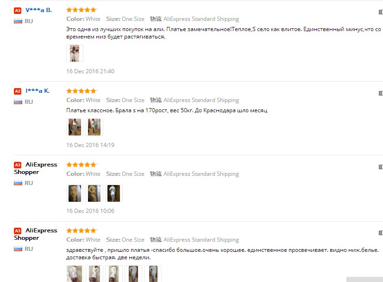The width and height of the screenshot is (383, 282).
Task: Click the Russian flag under V***a B.
Action: 18,21
